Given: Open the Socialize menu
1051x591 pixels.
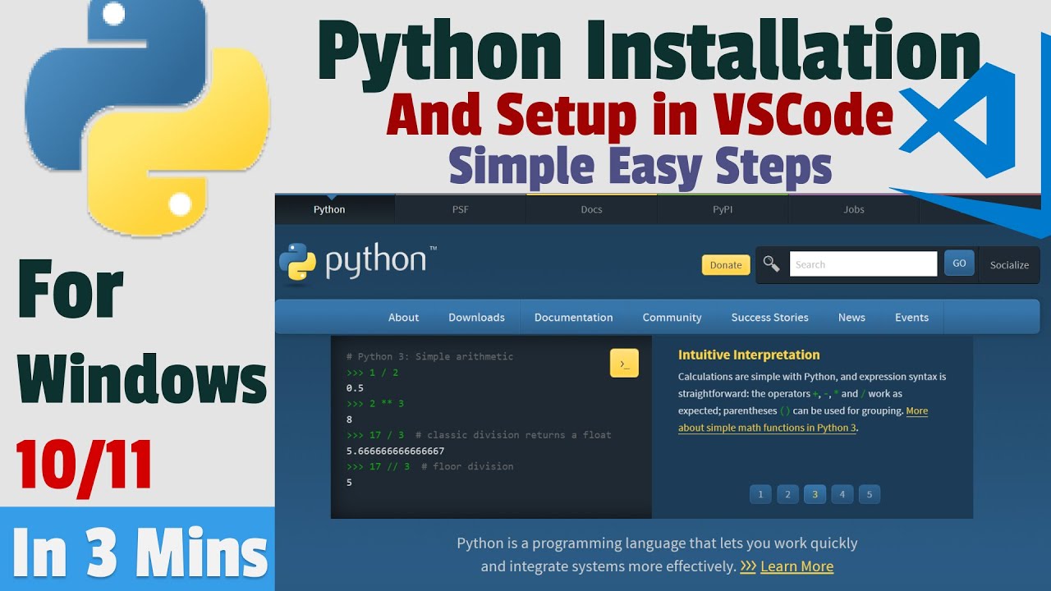Looking at the screenshot, I should (1009, 265).
